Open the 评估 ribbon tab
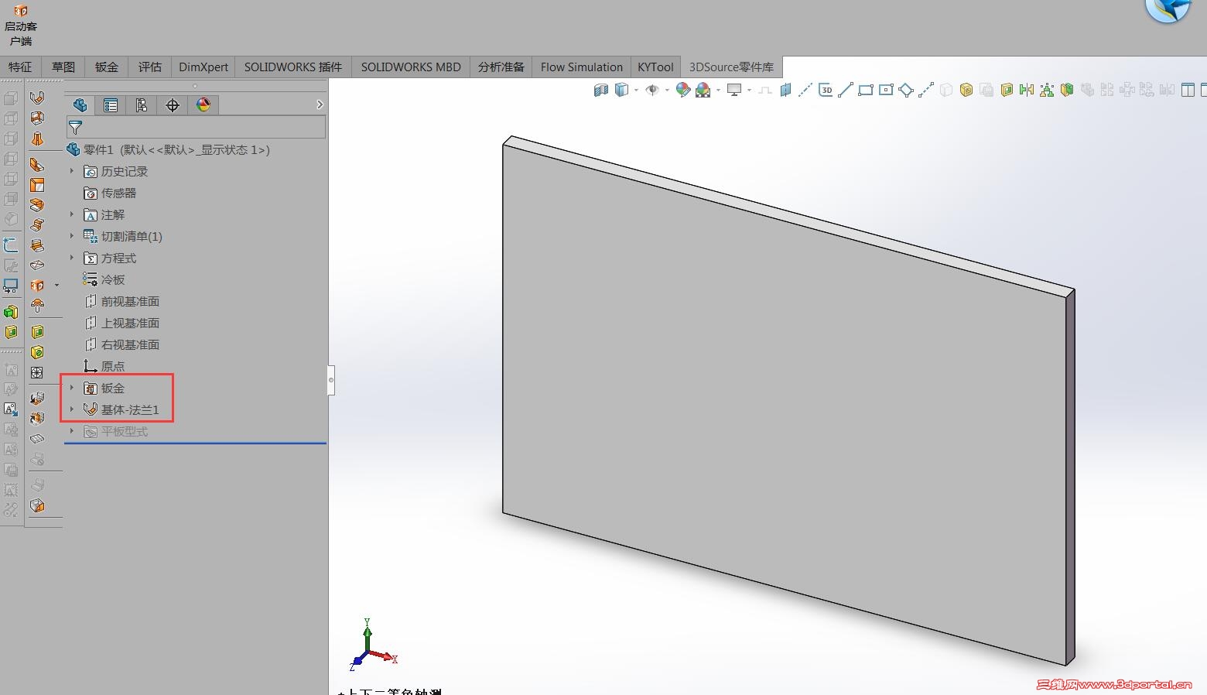 coord(150,67)
